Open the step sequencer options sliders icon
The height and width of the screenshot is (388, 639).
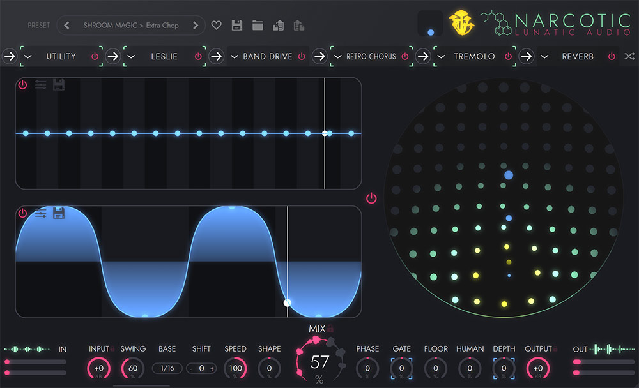(40, 84)
